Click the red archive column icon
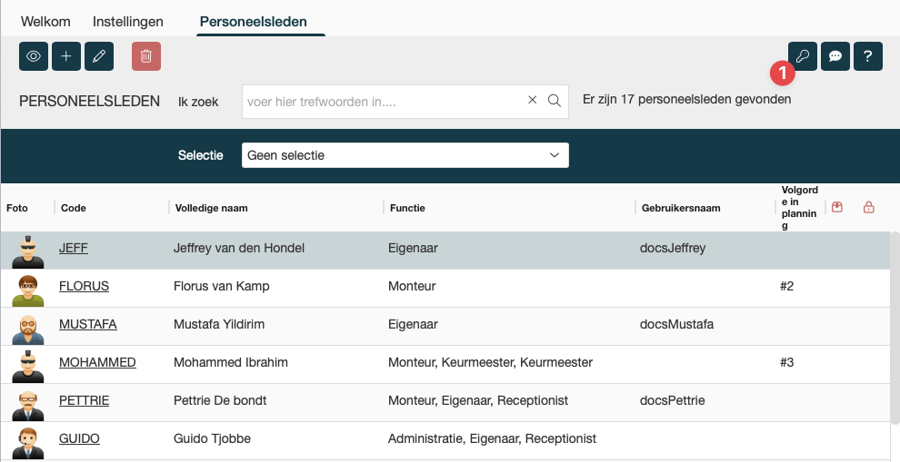This screenshot has width=900, height=462. coord(837,208)
